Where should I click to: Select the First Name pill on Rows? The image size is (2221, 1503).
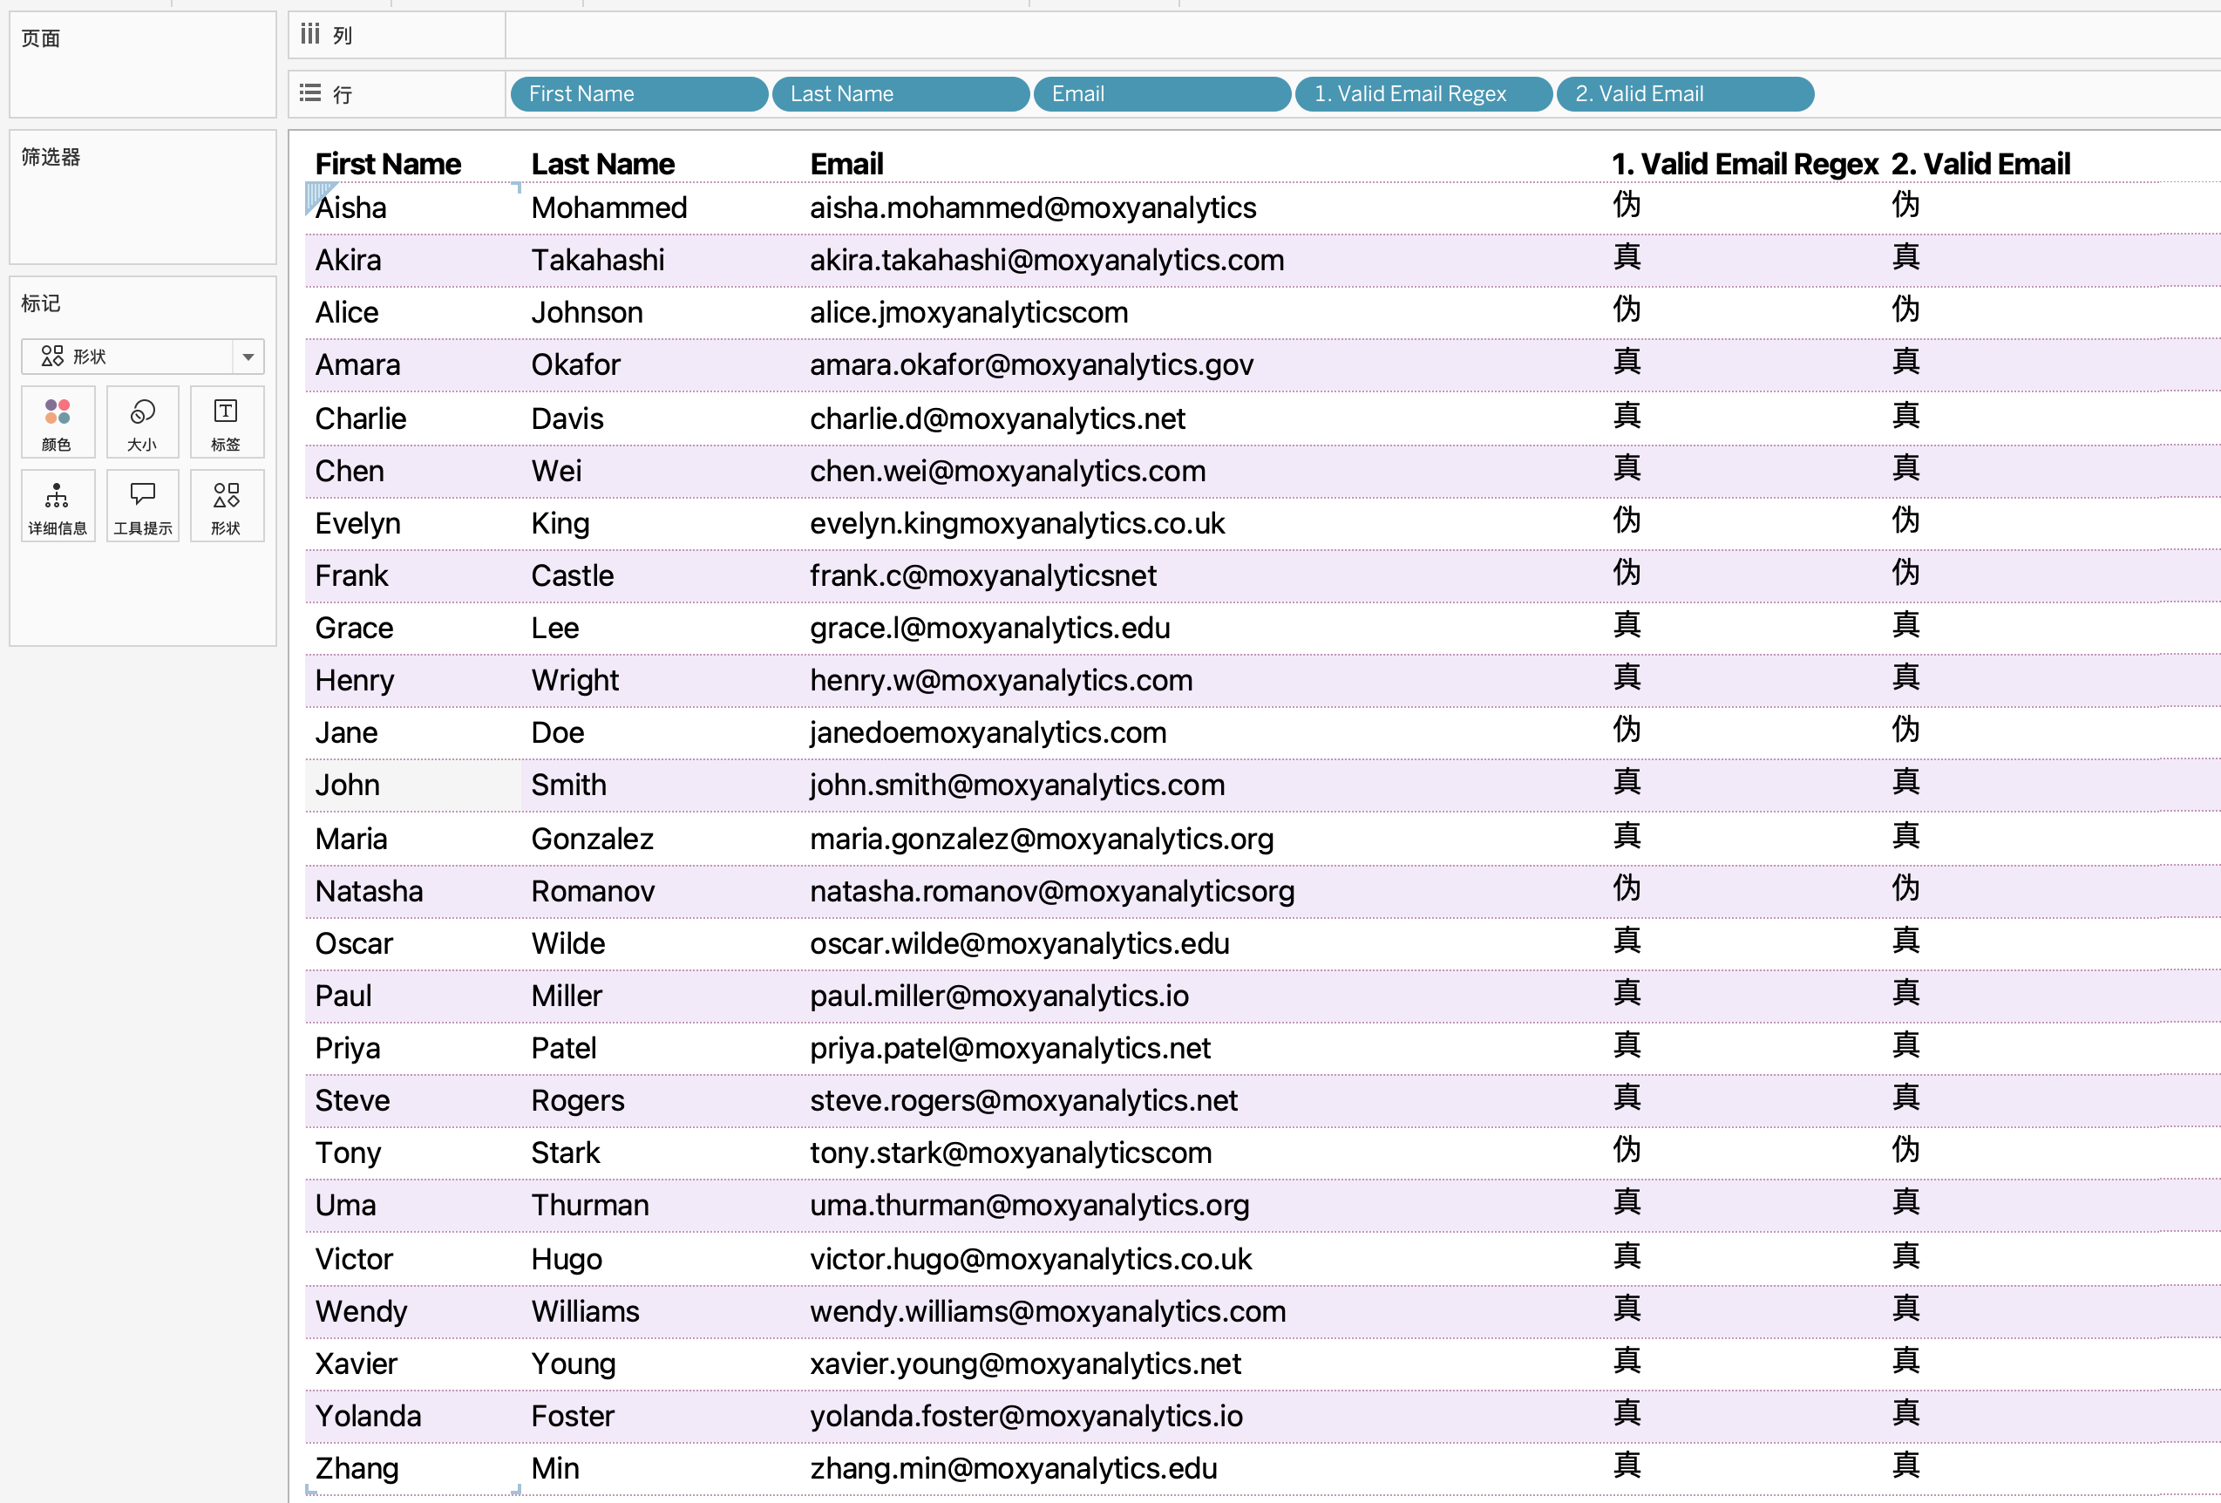[638, 93]
